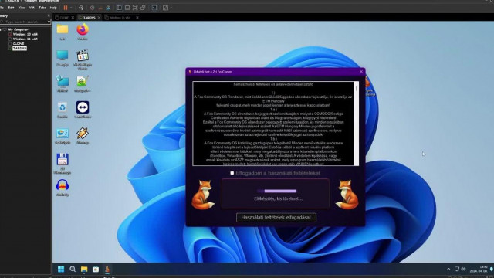Open the Windows Start menu
Viewport: 494px width, 278px height.
[61, 269]
